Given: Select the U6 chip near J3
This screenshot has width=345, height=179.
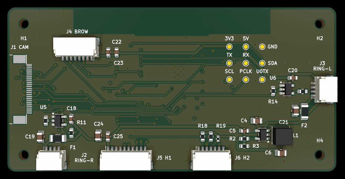Looking at the screenshot, I should click(x=287, y=89).
